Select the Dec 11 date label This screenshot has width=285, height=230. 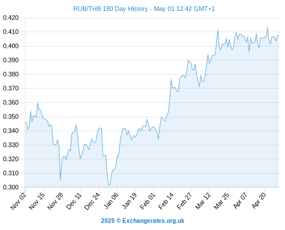coord(74,201)
